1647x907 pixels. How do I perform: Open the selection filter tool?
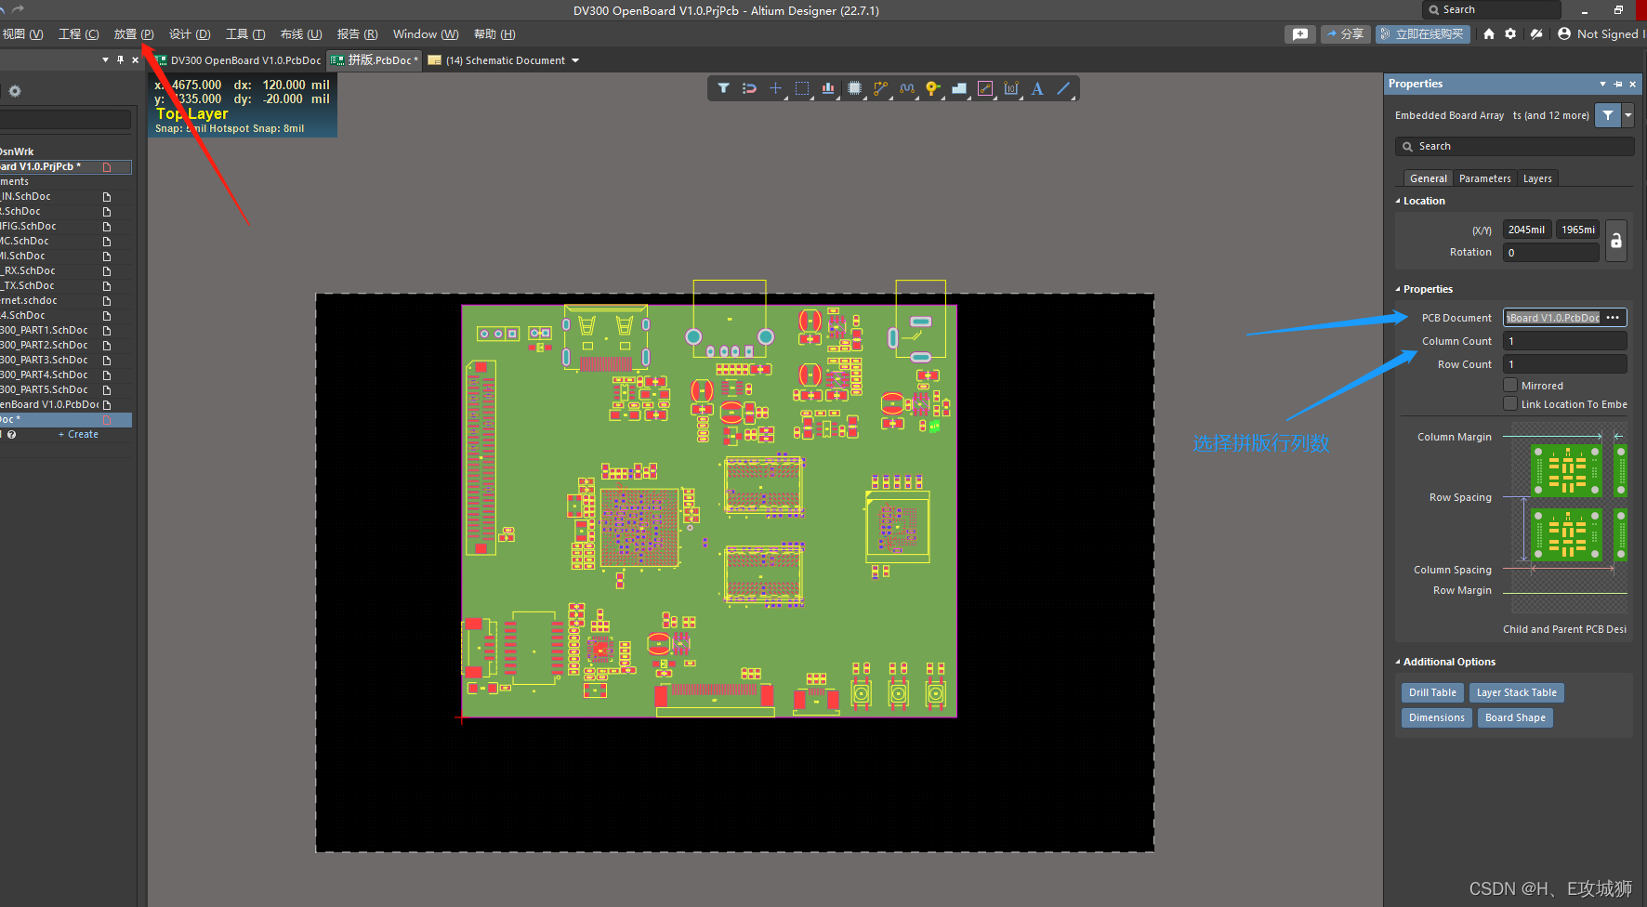coord(723,88)
